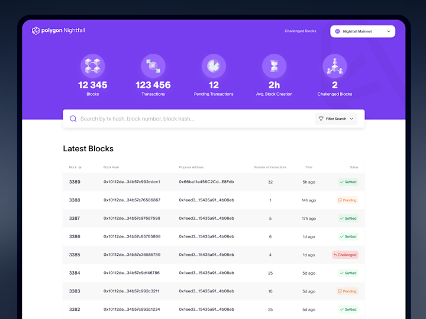
Task: Click proposer address in block 3388 row
Action: pos(206,200)
